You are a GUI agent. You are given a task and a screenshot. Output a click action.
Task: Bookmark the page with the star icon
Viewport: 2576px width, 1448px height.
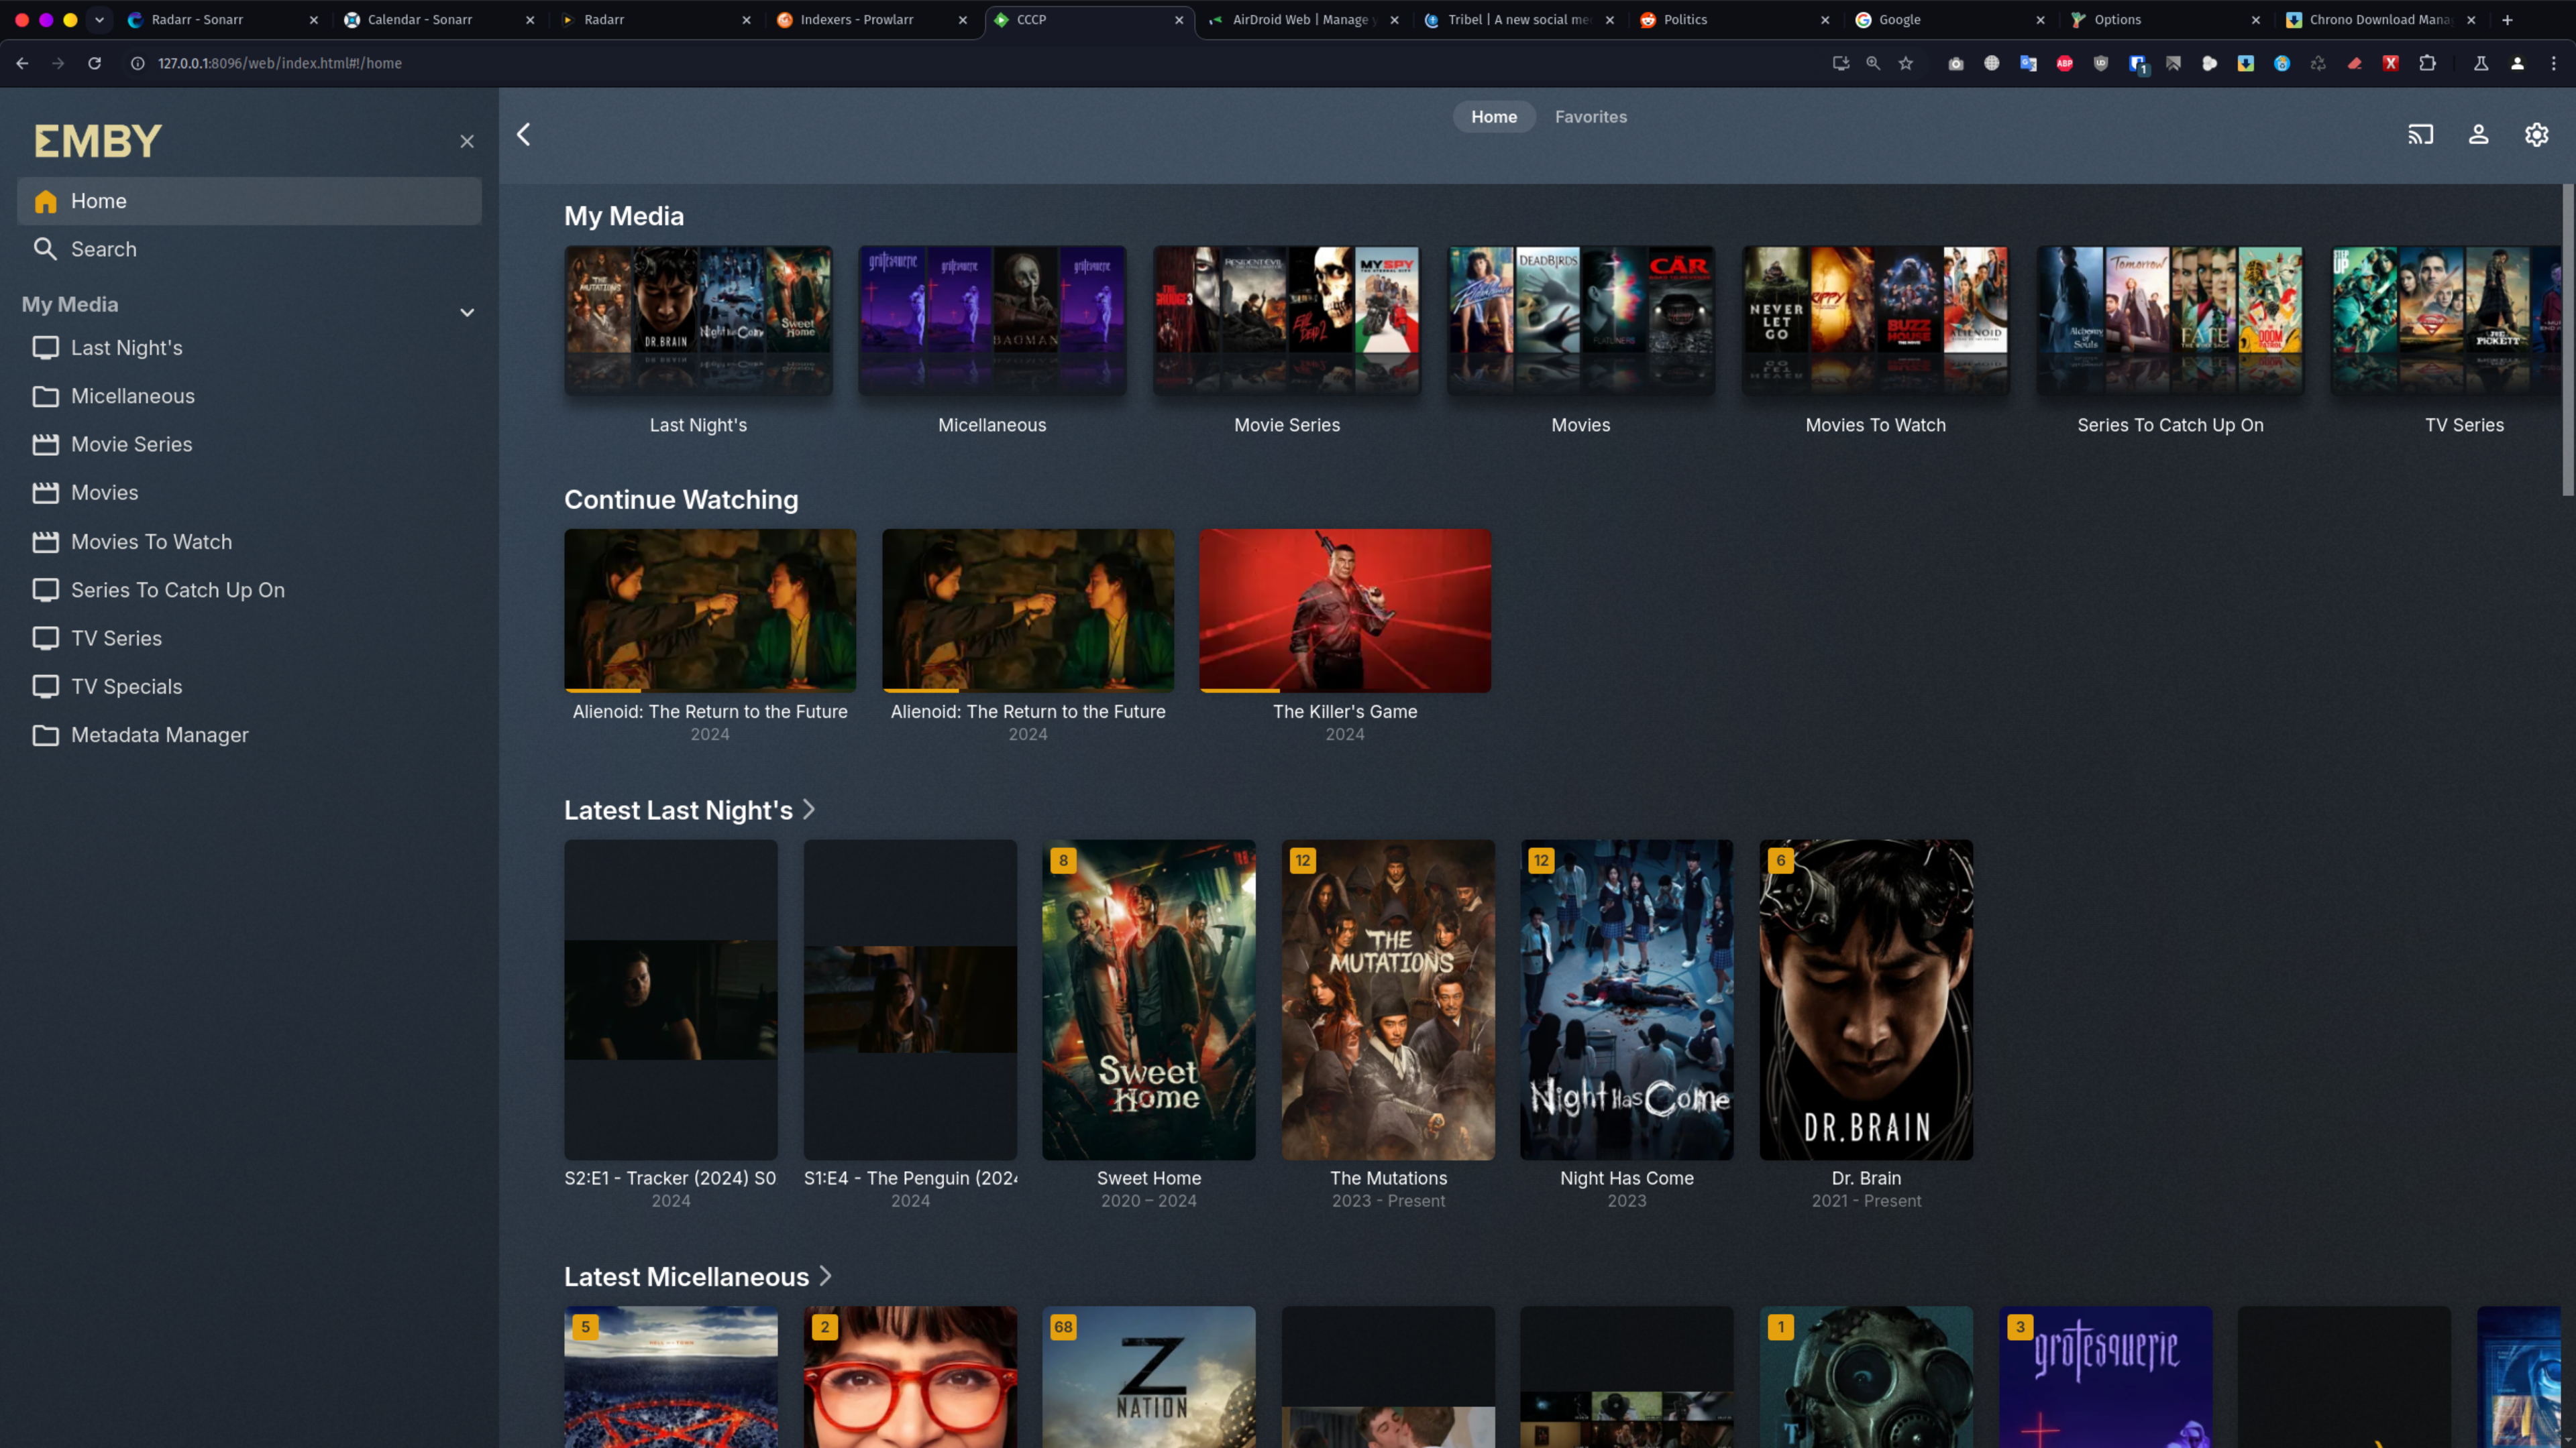click(x=1906, y=63)
